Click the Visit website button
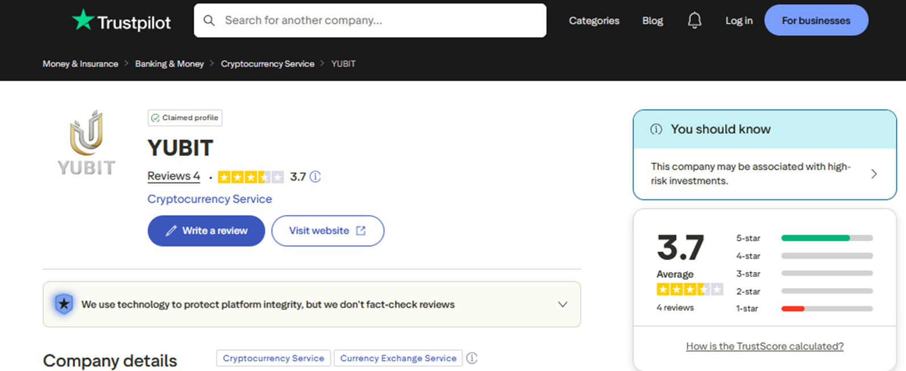The height and width of the screenshot is (371, 906). point(327,230)
